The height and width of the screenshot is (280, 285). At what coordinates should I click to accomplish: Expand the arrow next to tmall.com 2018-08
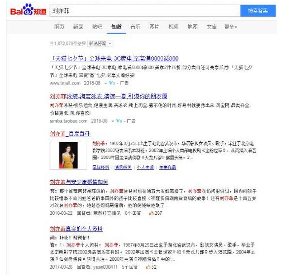106,83
